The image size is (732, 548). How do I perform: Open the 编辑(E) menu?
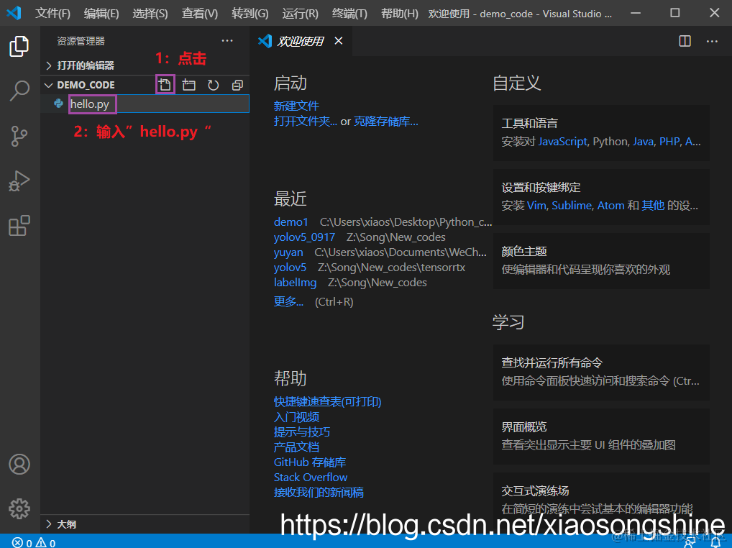click(x=101, y=14)
